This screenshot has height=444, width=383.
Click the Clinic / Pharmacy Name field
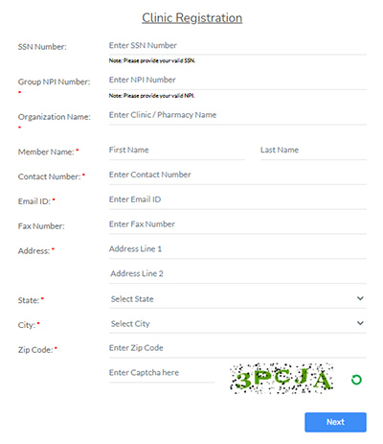(237, 115)
